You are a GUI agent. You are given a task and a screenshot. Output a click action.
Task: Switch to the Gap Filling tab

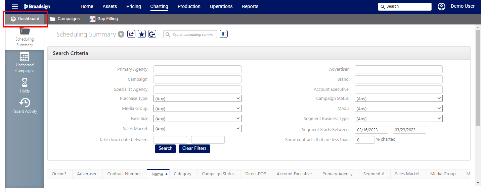[x=104, y=19]
